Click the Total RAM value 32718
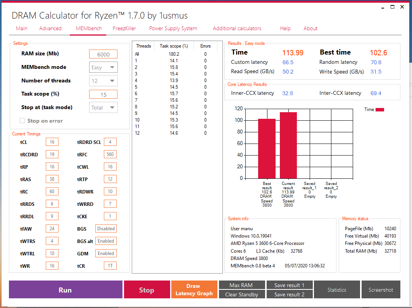412x308 pixels. coord(390,251)
